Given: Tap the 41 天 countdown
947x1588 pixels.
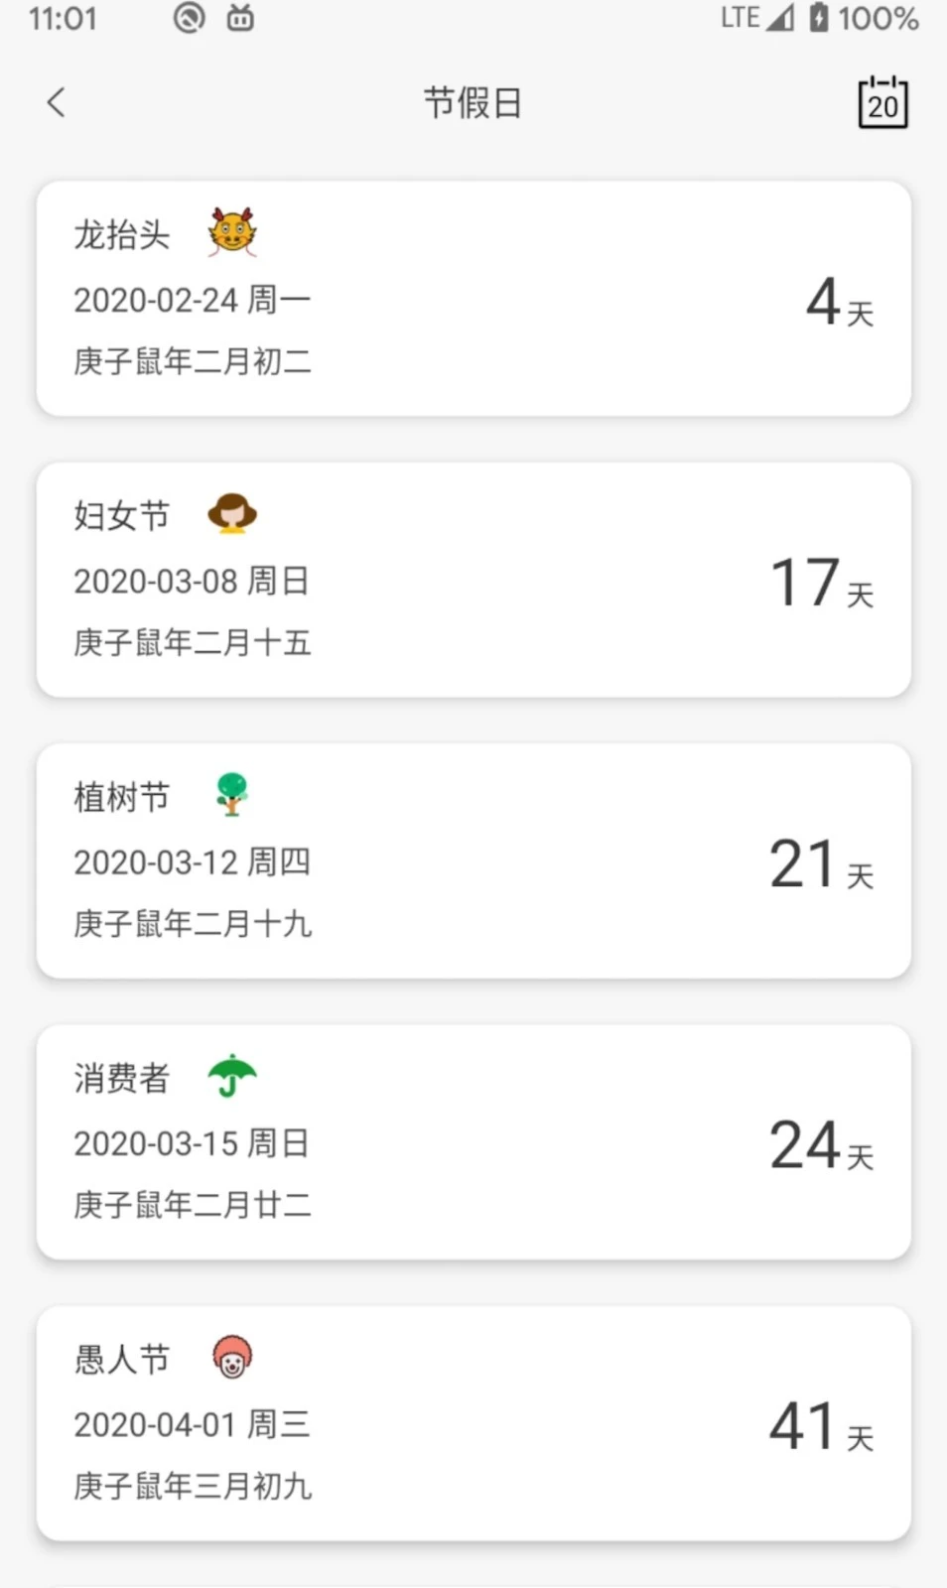Looking at the screenshot, I should [822, 1426].
